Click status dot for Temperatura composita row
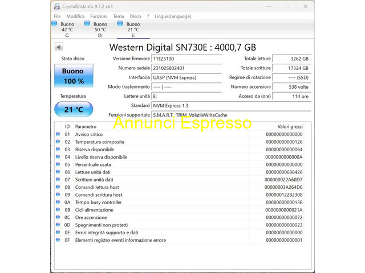The height and width of the screenshot is (273, 365). (x=58, y=142)
